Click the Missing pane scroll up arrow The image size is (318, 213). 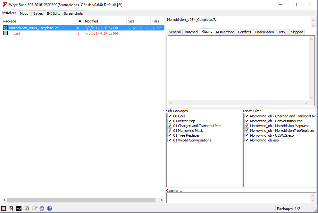[x=311, y=39]
